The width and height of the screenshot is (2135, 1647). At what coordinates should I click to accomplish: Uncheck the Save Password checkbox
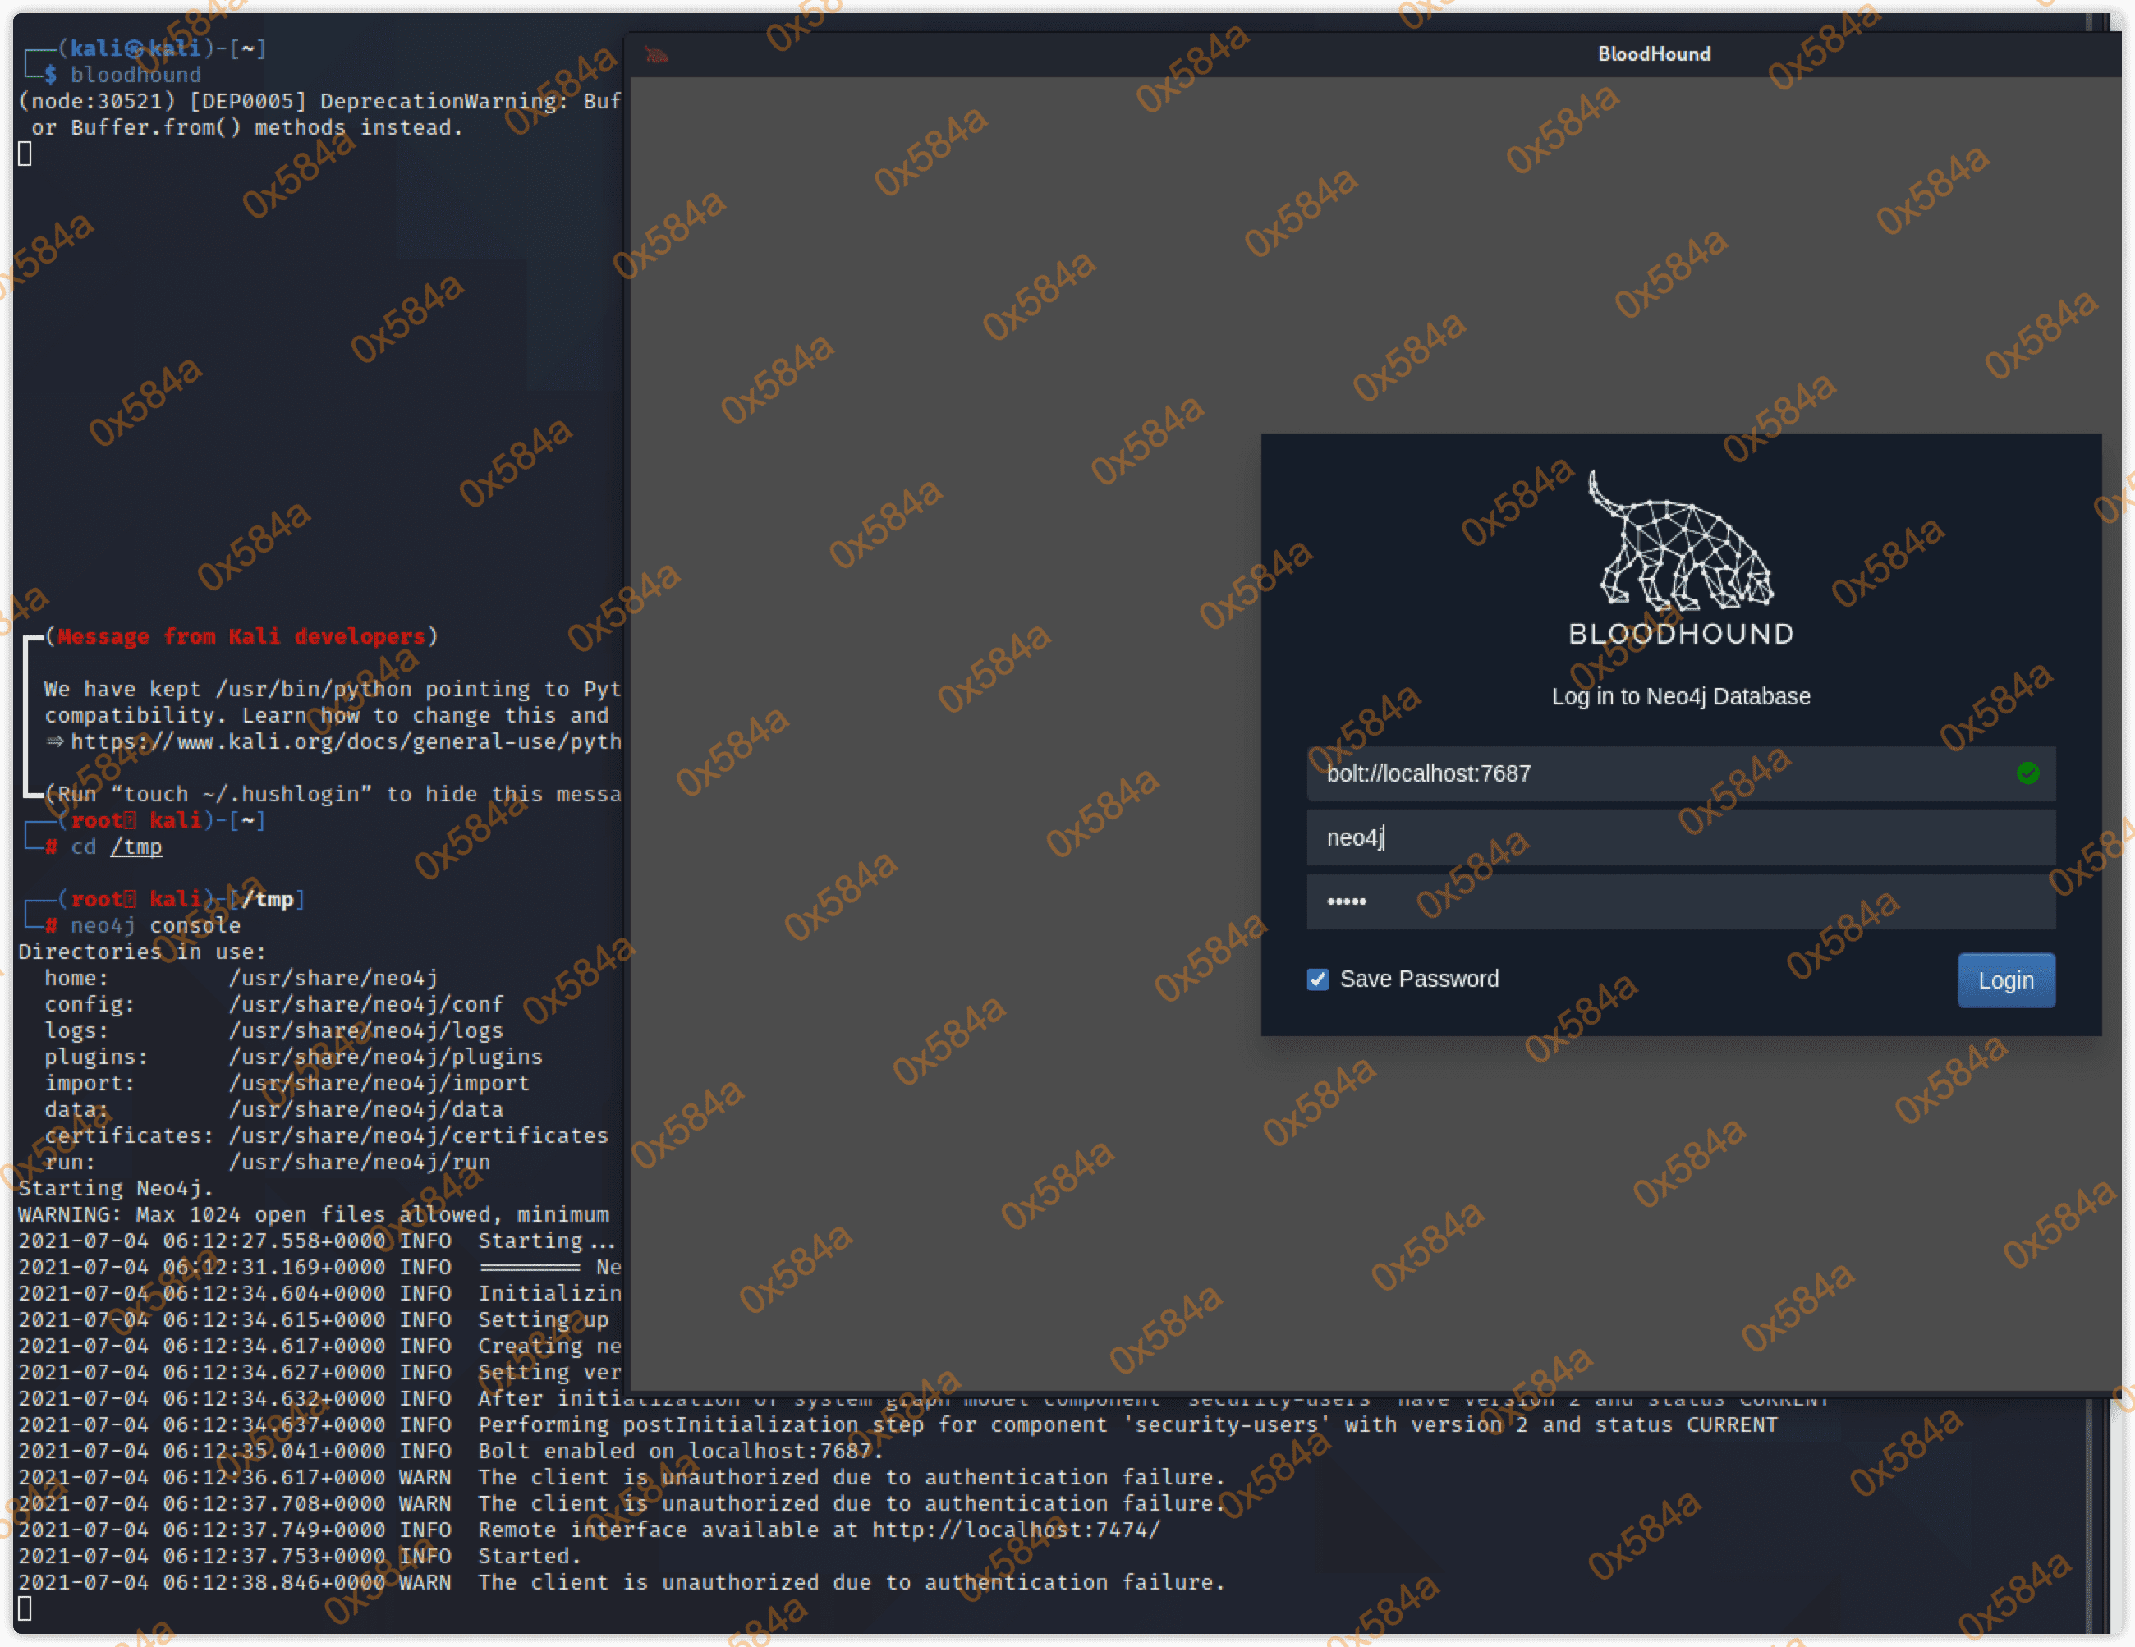click(1318, 979)
